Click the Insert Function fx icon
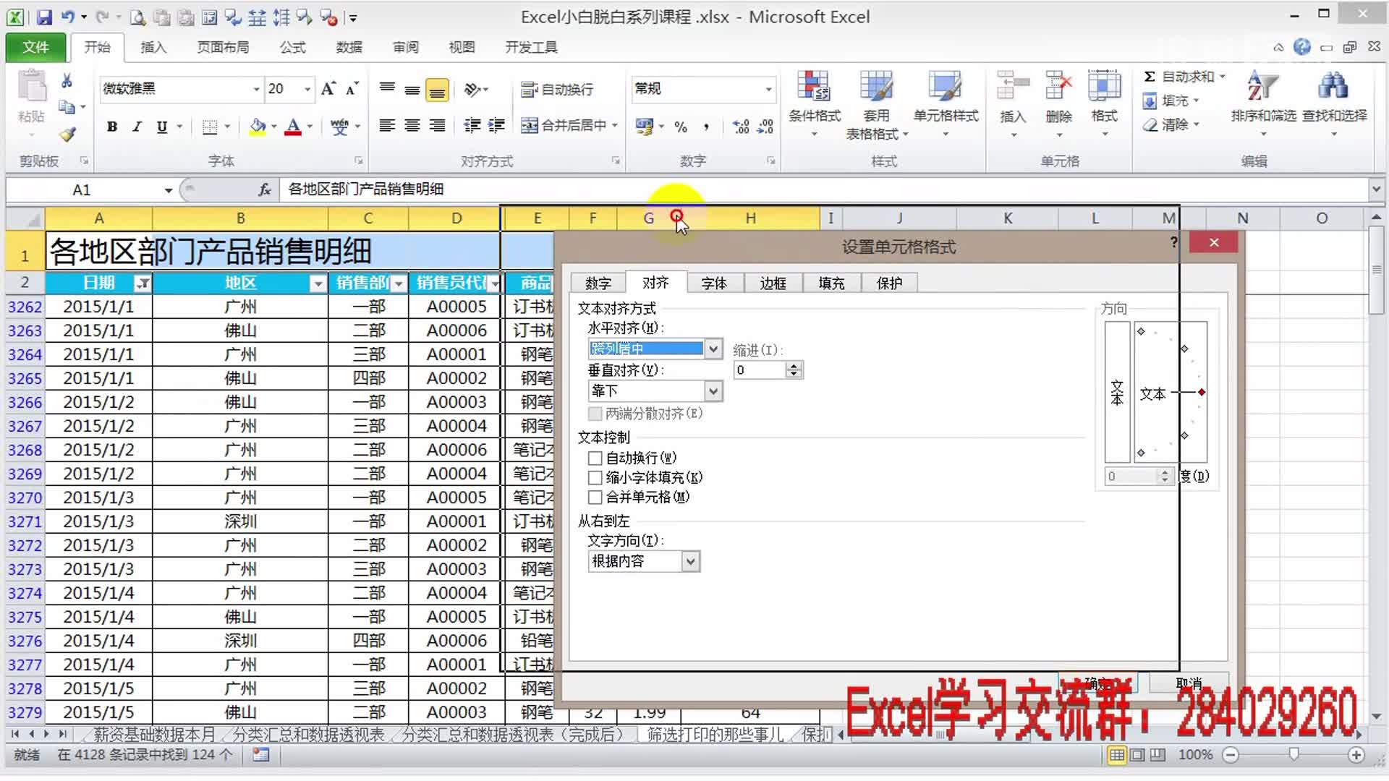The width and height of the screenshot is (1389, 781). click(264, 189)
